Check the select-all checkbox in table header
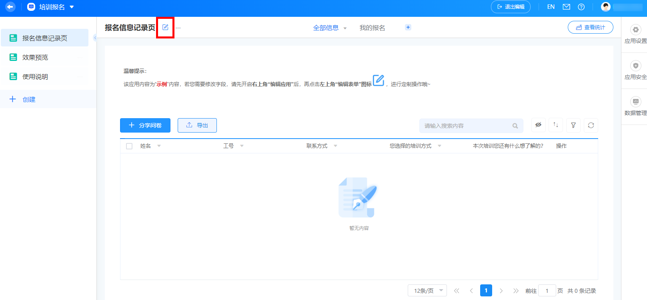This screenshot has height=300, width=647. 129,146
